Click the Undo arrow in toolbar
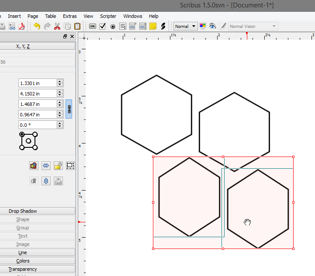The height and width of the screenshot is (276, 315). pyautogui.click(x=37, y=26)
